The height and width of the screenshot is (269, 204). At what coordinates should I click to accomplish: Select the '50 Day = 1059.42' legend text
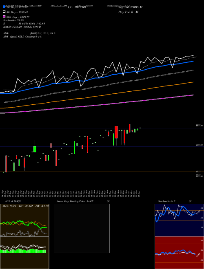click(17, 12)
